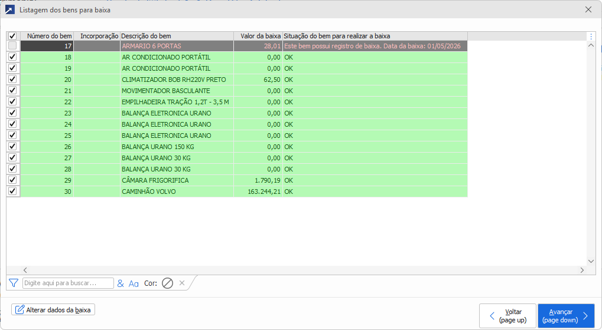Click the filter funnel icon
The width and height of the screenshot is (602, 330).
coord(14,283)
